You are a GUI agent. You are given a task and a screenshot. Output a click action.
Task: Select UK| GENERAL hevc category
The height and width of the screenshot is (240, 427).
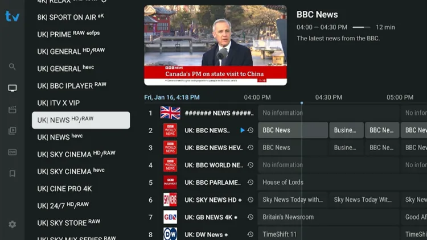[81, 69]
